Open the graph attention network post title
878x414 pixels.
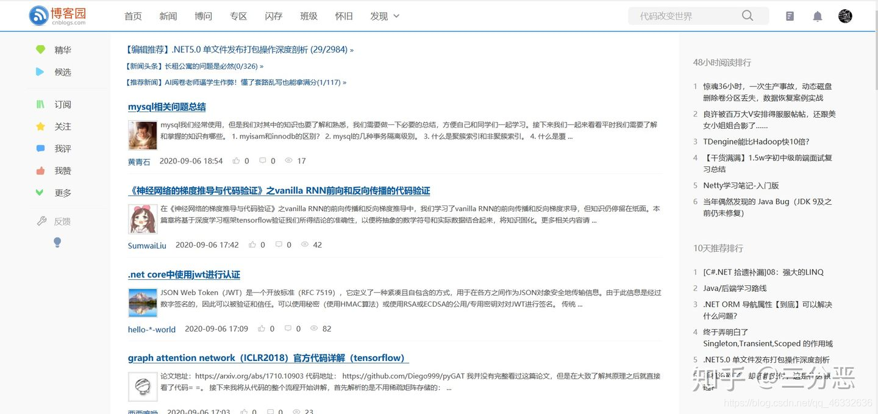click(x=268, y=358)
